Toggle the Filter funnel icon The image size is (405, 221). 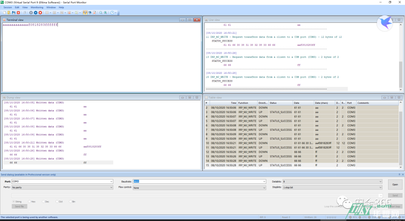(x=85, y=13)
